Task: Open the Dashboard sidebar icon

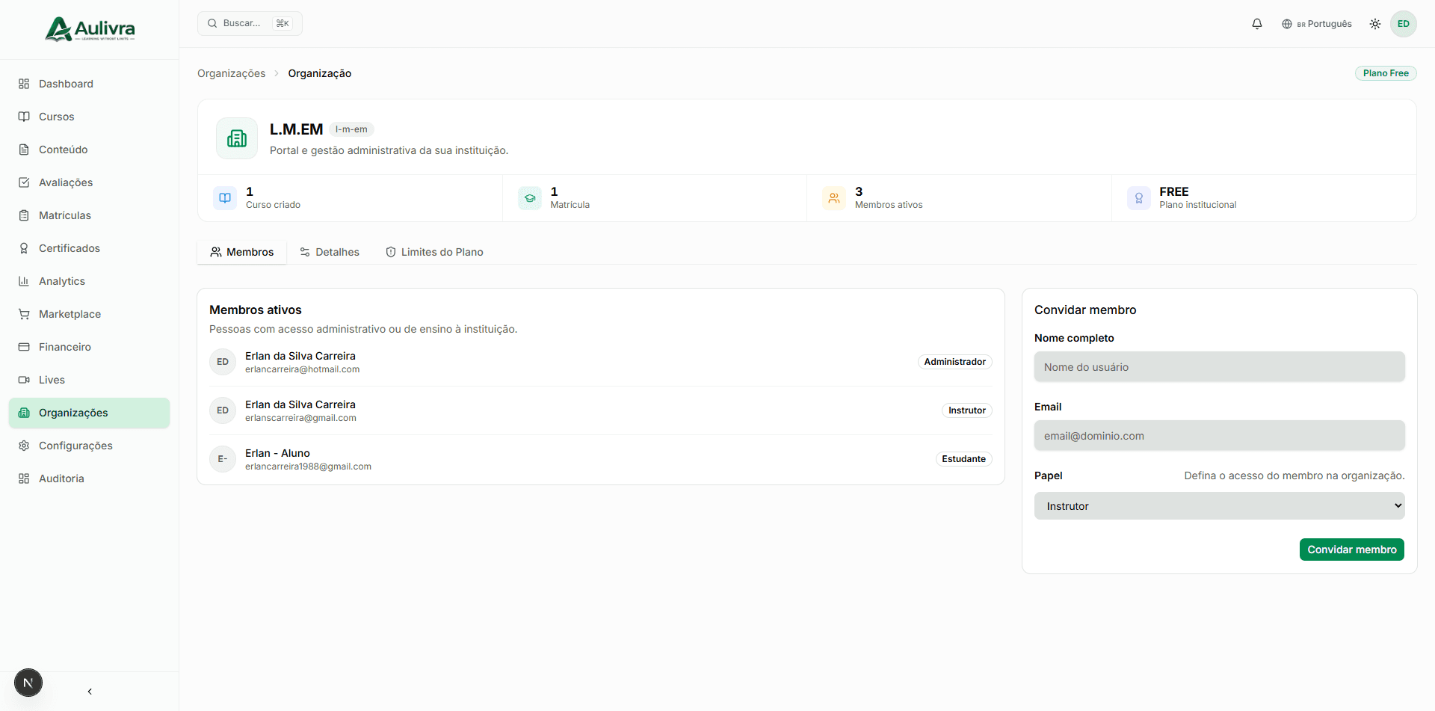Action: point(24,84)
